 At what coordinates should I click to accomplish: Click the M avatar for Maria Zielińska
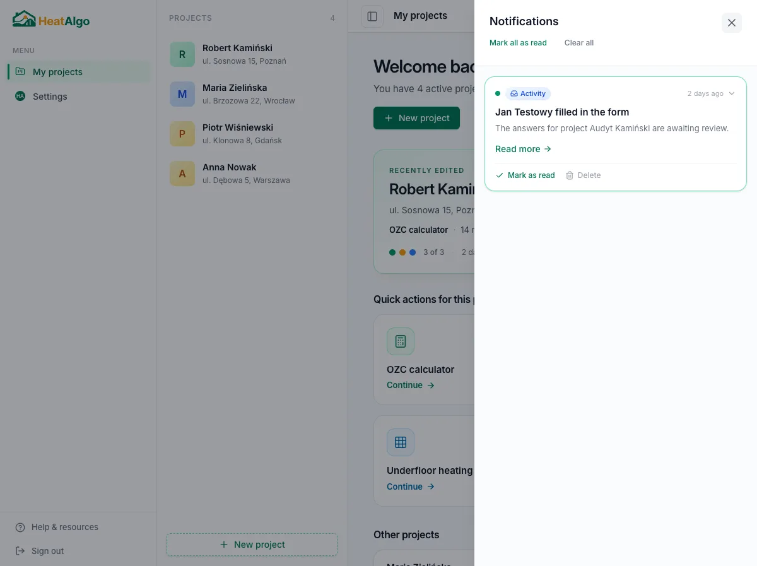[182, 94]
